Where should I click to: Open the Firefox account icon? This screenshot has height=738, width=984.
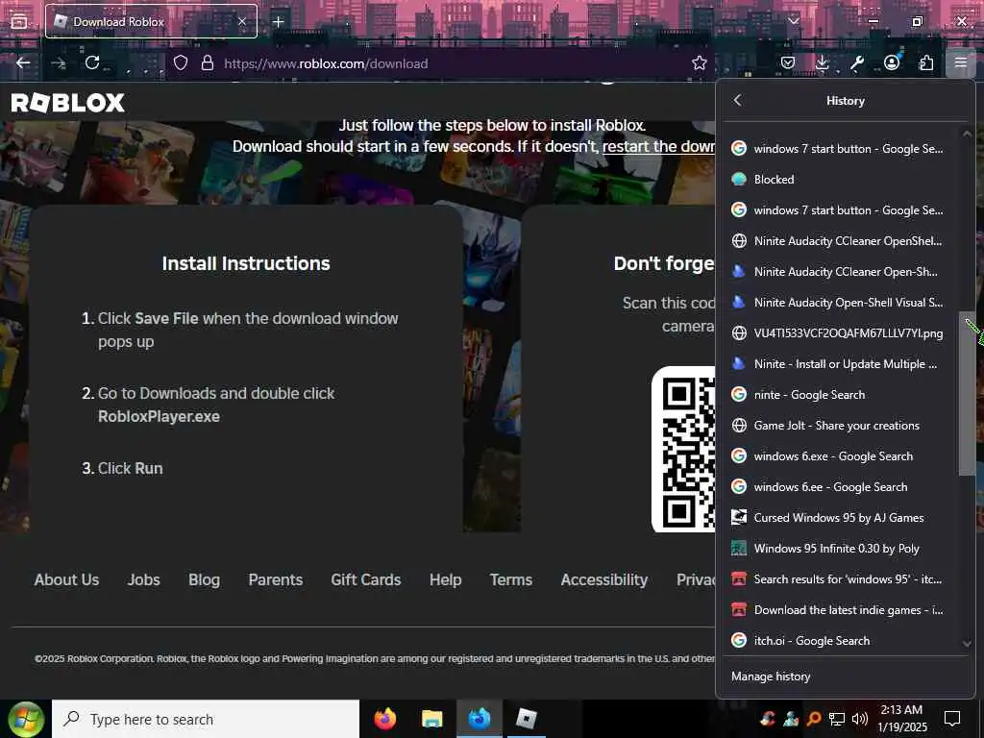pyautogui.click(x=891, y=62)
